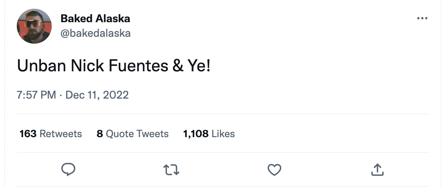448x187 pixels.
Task: Like the tweet with heart icon
Action: (x=274, y=170)
